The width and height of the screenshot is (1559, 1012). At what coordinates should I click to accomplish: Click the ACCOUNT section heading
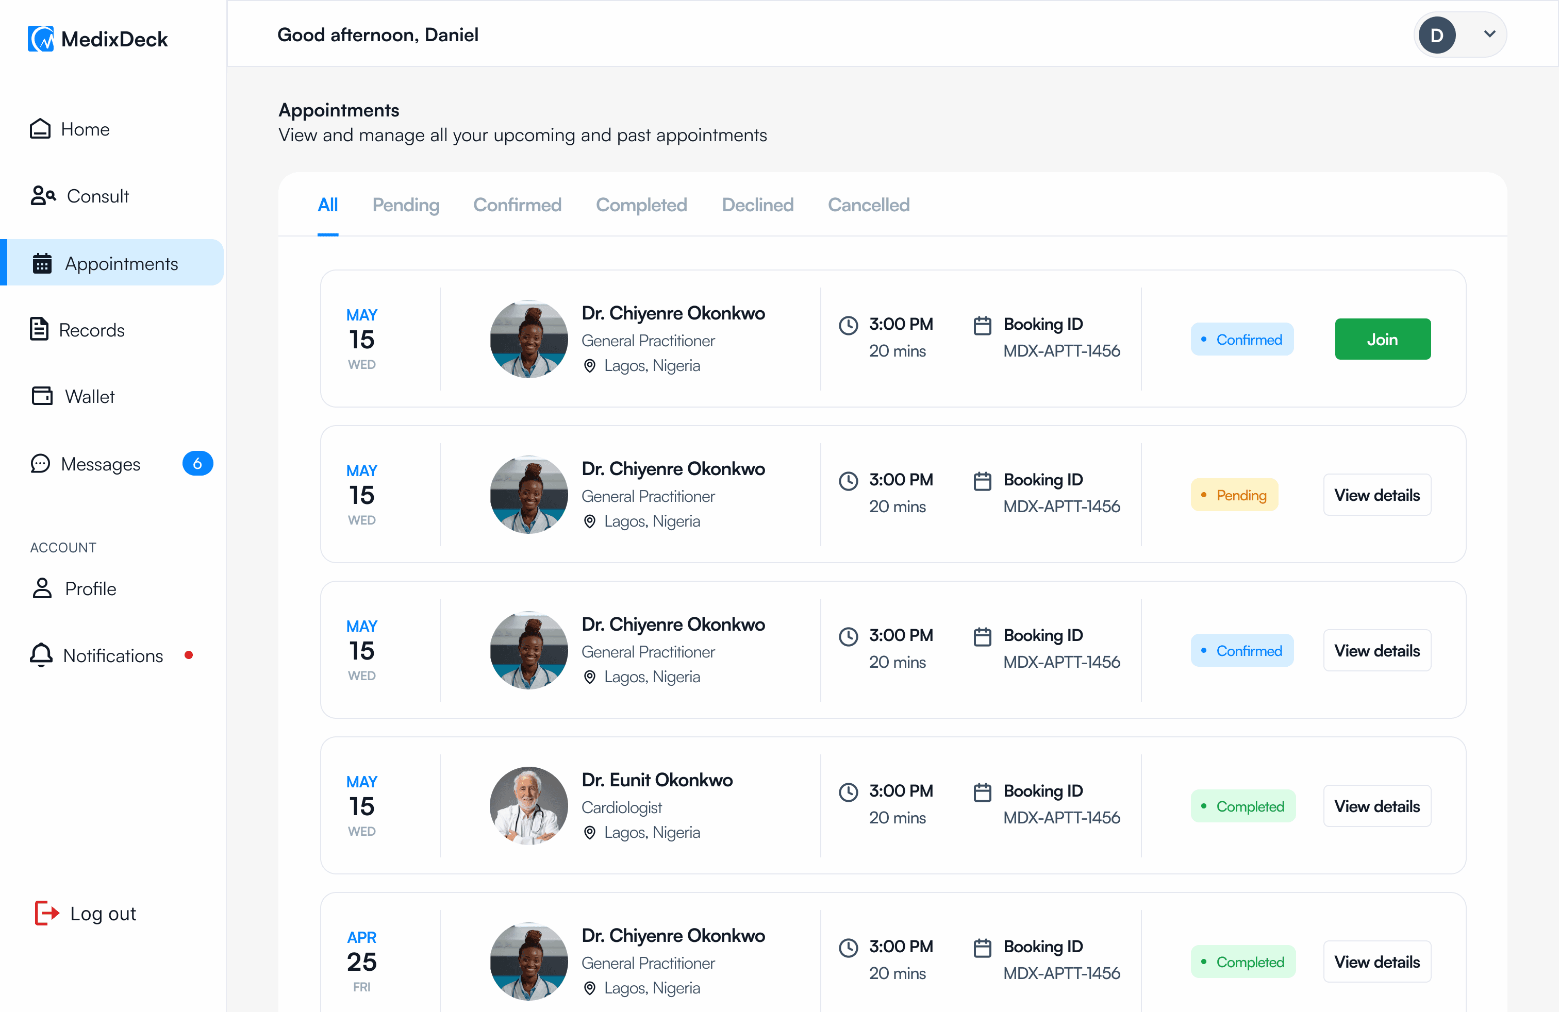pyautogui.click(x=63, y=547)
